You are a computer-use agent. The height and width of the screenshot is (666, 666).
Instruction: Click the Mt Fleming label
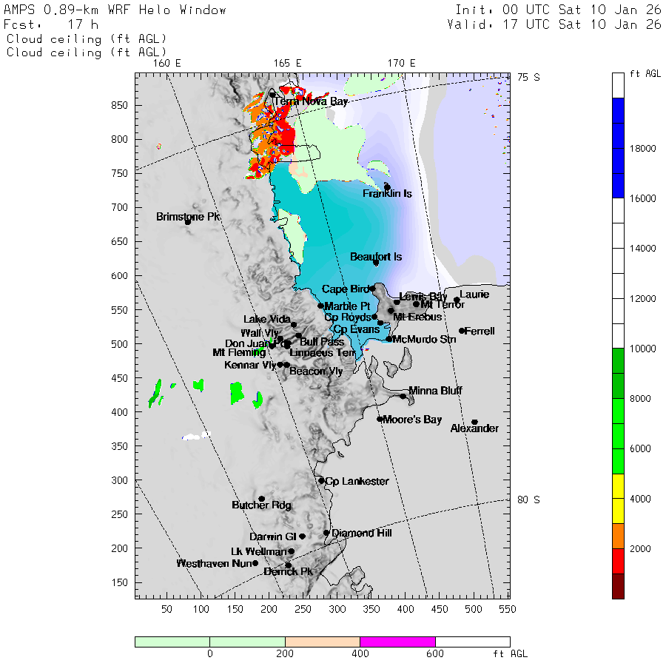click(239, 352)
